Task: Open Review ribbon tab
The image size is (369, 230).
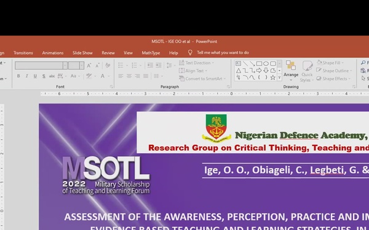Action: (108, 53)
